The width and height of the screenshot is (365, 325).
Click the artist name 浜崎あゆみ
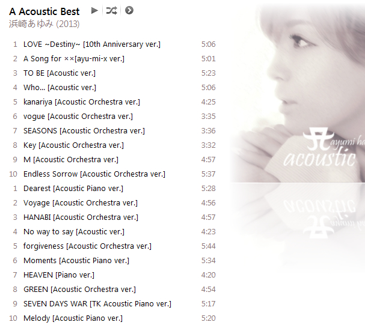31,24
